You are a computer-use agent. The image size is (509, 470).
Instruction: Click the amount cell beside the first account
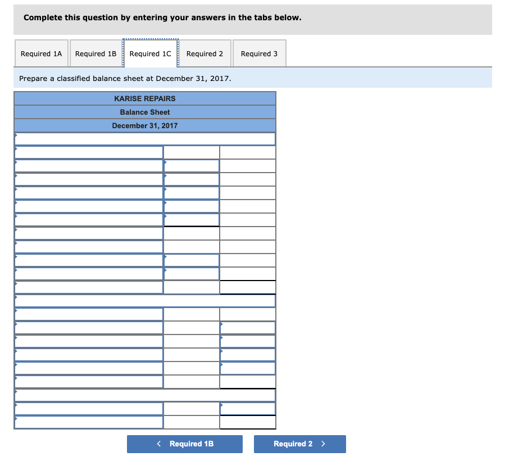coord(191,152)
